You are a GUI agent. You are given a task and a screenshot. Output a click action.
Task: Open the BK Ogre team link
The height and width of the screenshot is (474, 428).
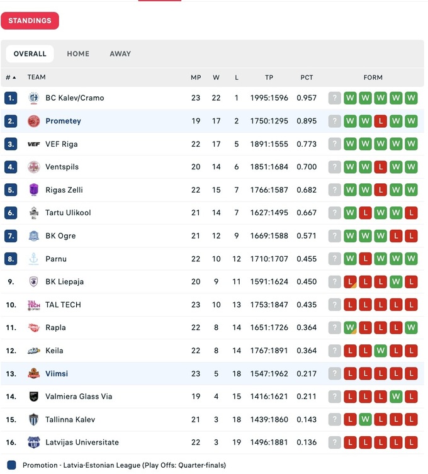pos(60,236)
